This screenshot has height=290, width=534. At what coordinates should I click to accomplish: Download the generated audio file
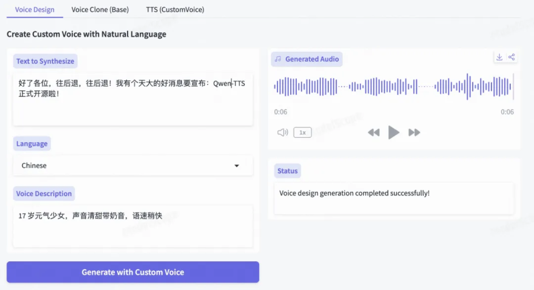499,57
